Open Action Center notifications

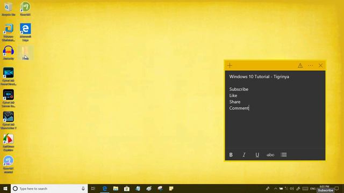[337, 189]
